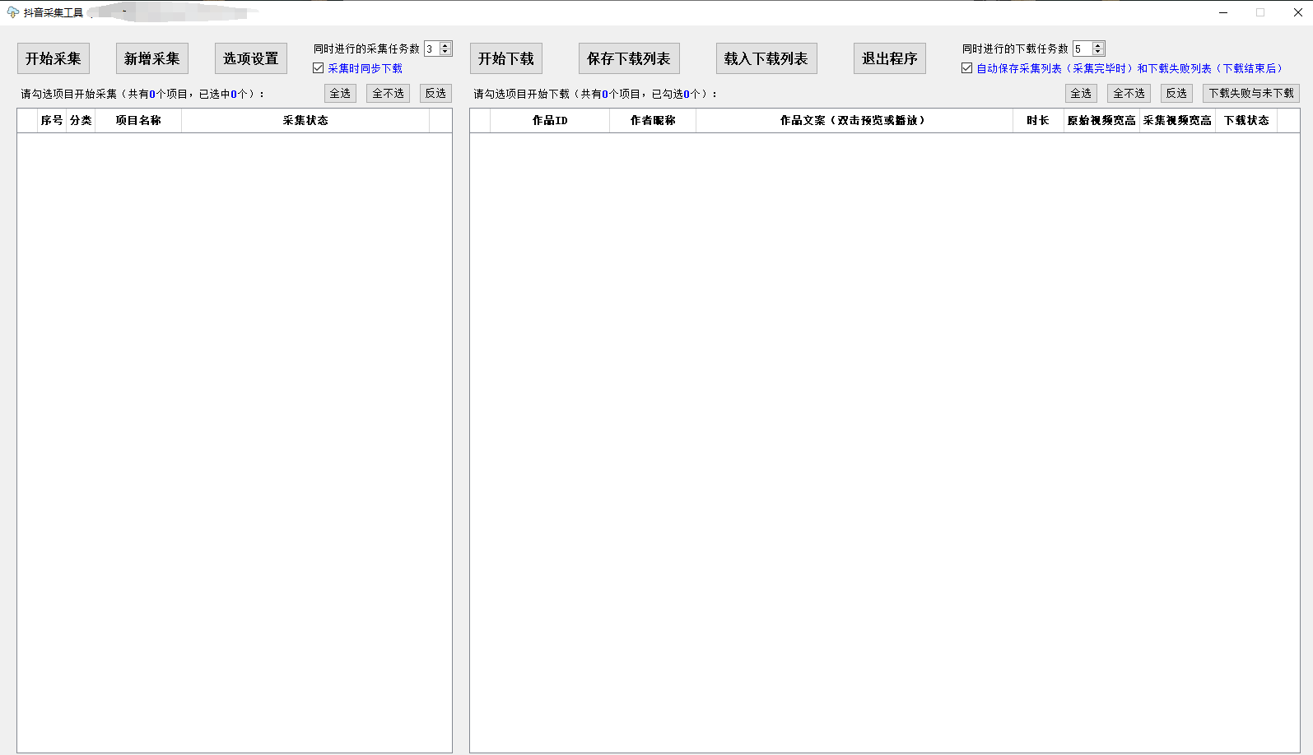Click the app icon in title bar
Screen dimensions: 1313x755
point(12,12)
